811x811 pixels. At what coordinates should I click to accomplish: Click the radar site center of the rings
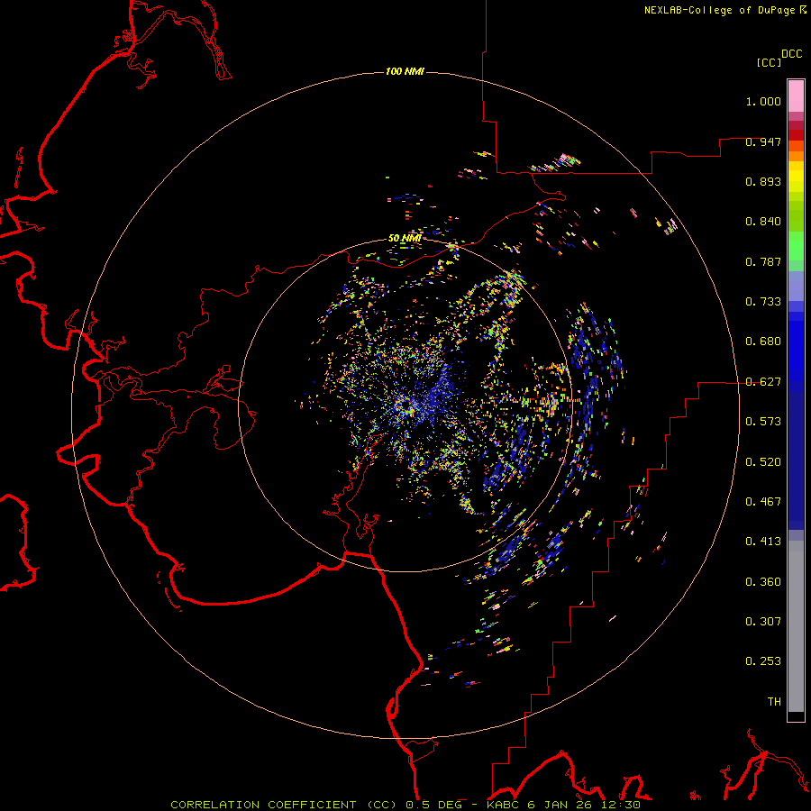click(x=405, y=405)
